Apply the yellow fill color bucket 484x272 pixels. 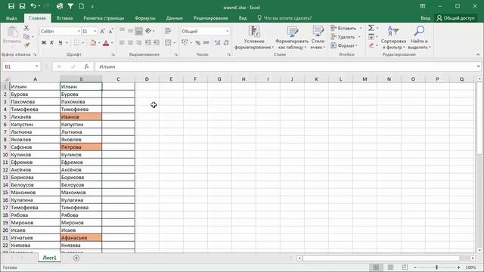tap(93, 43)
